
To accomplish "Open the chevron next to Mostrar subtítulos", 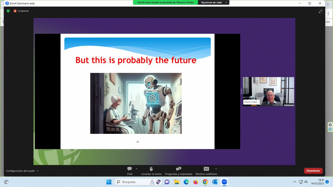I will click(216, 169).
